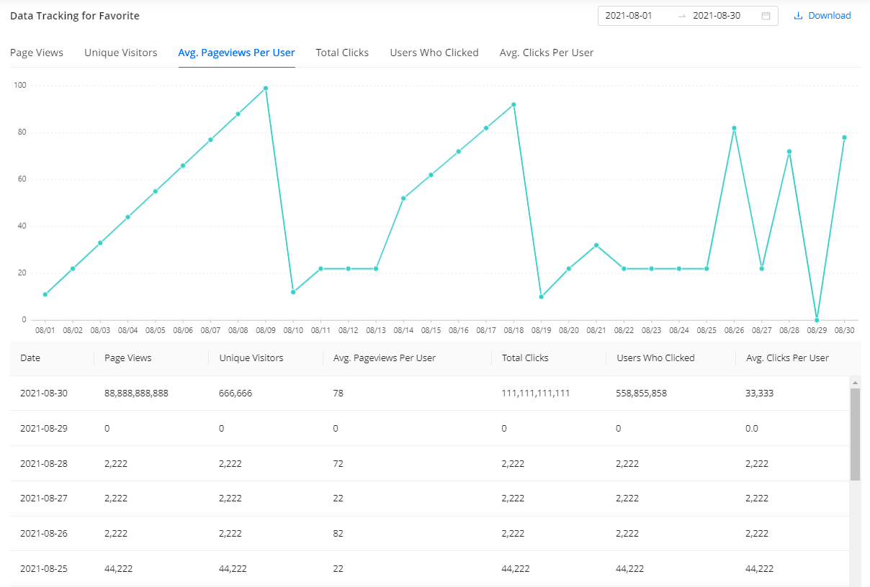Open the Unique Visitors tab
This screenshot has width=870, height=587.
pyautogui.click(x=120, y=53)
